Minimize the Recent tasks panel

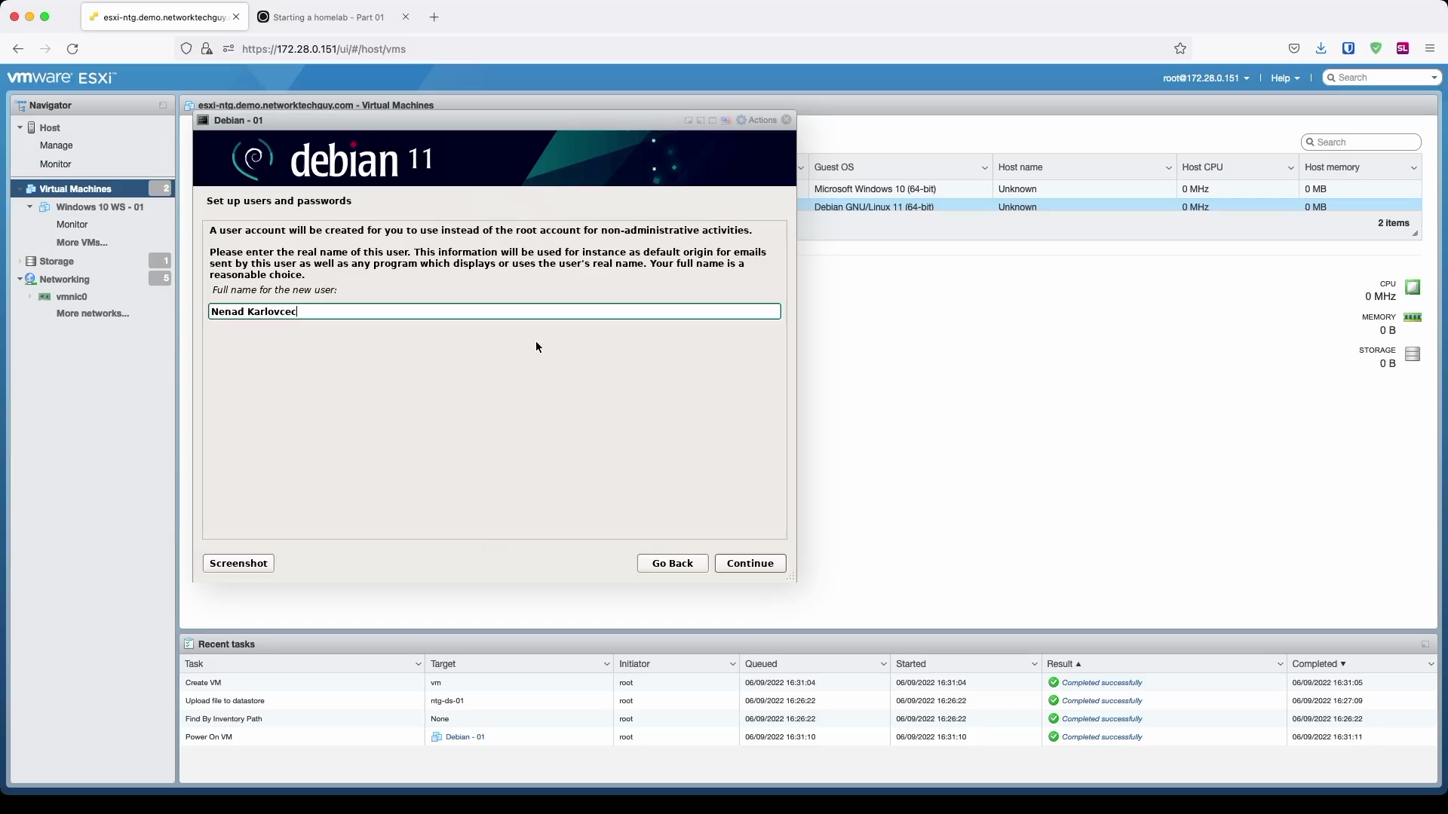1425,644
